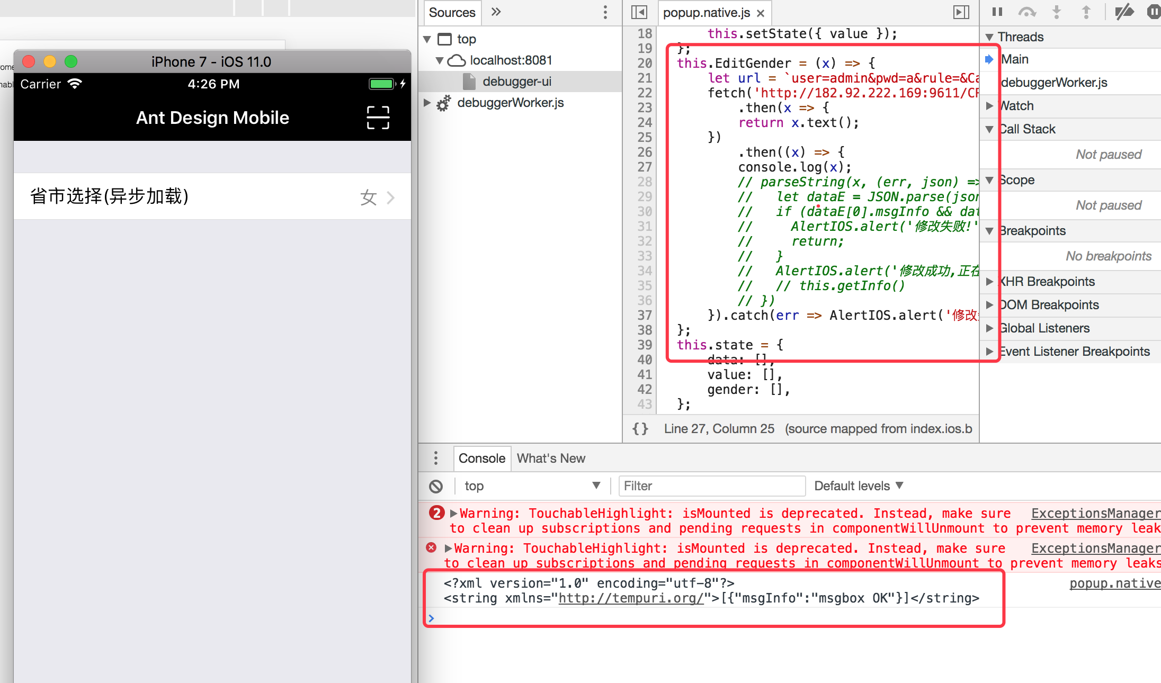Click the step over next function icon
The height and width of the screenshot is (683, 1161).
1027,12
